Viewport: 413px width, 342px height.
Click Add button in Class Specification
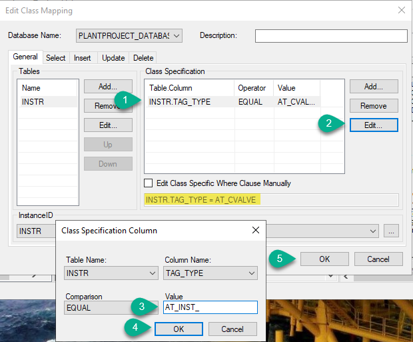374,87
